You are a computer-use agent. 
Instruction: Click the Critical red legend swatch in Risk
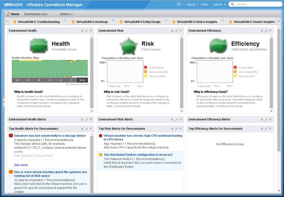[x=145, y=67]
